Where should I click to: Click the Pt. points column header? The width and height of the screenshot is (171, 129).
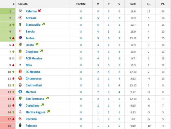point(163,4)
